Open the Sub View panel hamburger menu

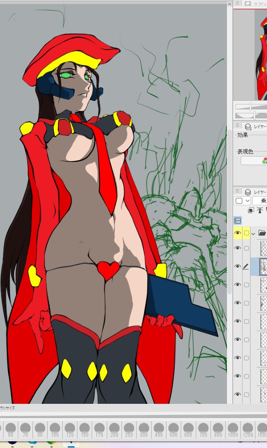[237, 3]
